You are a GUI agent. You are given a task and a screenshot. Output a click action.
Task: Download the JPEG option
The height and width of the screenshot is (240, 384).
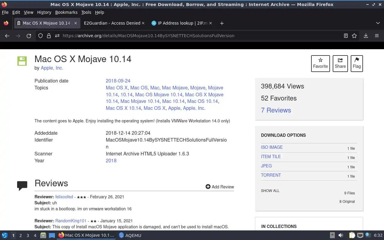[266, 166]
